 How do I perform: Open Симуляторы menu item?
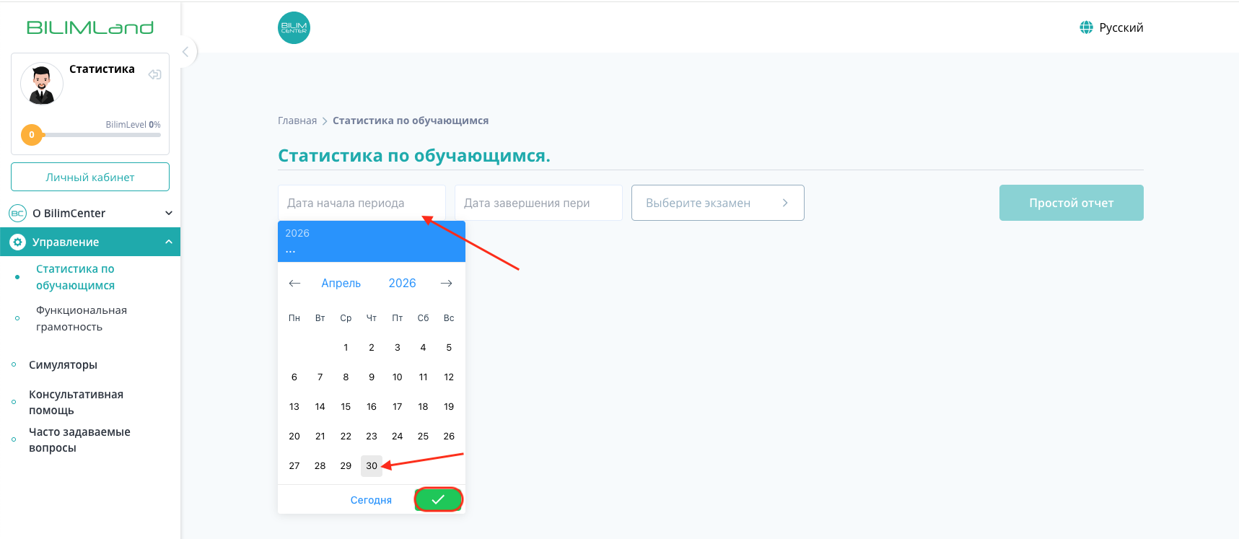click(x=63, y=365)
